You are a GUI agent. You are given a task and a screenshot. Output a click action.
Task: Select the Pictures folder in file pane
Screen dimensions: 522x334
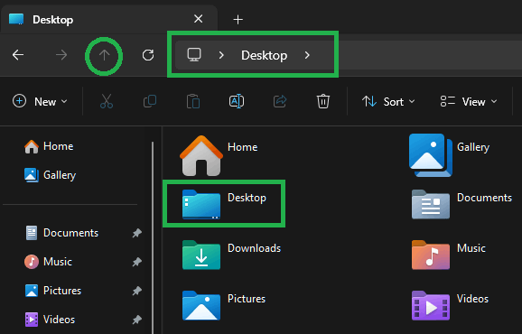tap(224, 305)
